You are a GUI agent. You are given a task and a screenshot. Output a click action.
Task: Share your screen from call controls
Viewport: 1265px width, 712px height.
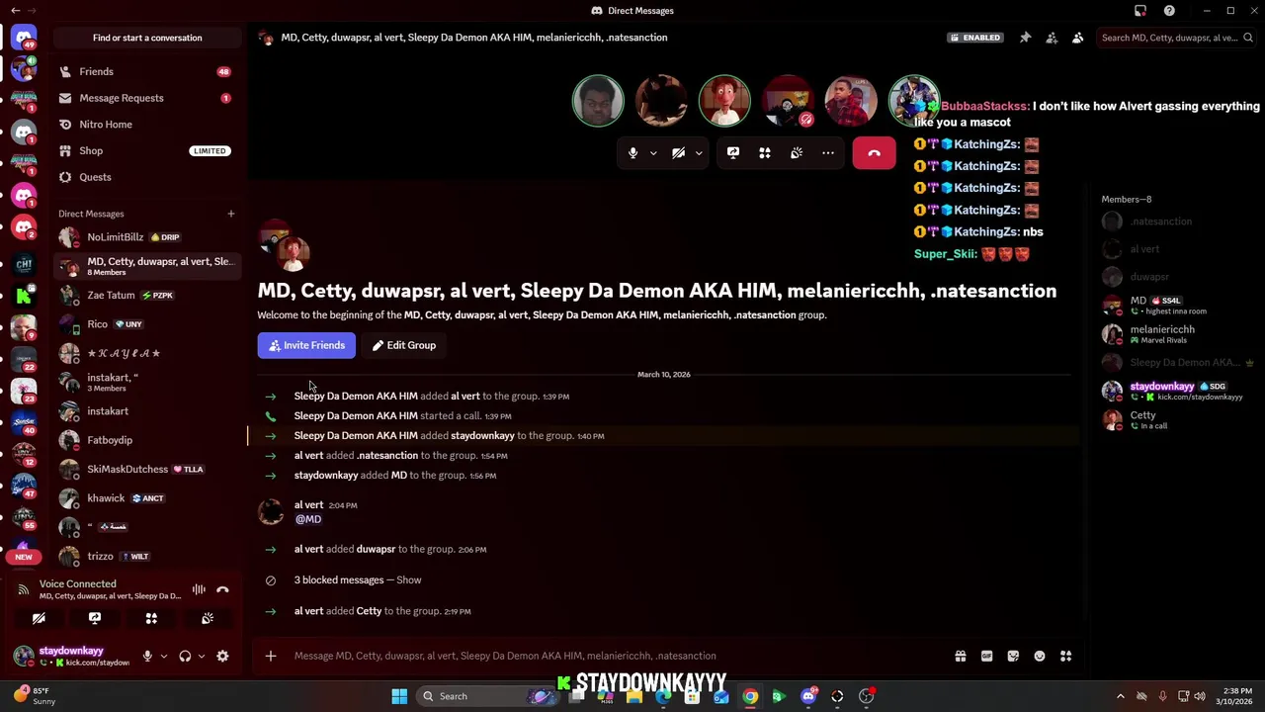point(733,153)
